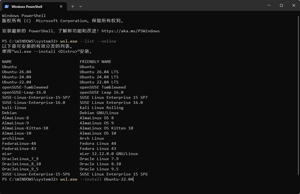This screenshot has height=194, width=300.
Task: Click the PowerShell icon in the tab
Action: point(7,6)
